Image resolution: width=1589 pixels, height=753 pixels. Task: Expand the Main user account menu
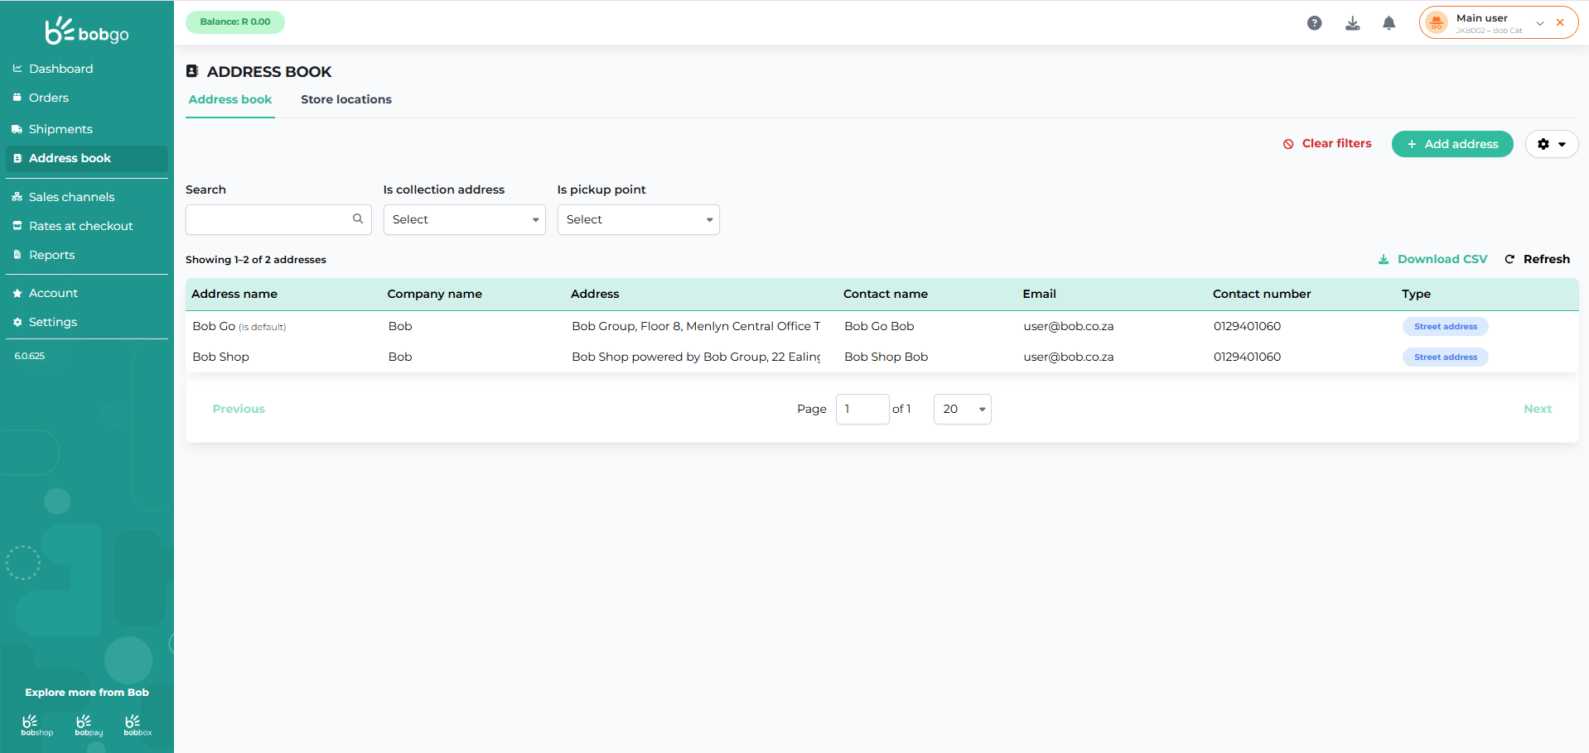tap(1539, 23)
